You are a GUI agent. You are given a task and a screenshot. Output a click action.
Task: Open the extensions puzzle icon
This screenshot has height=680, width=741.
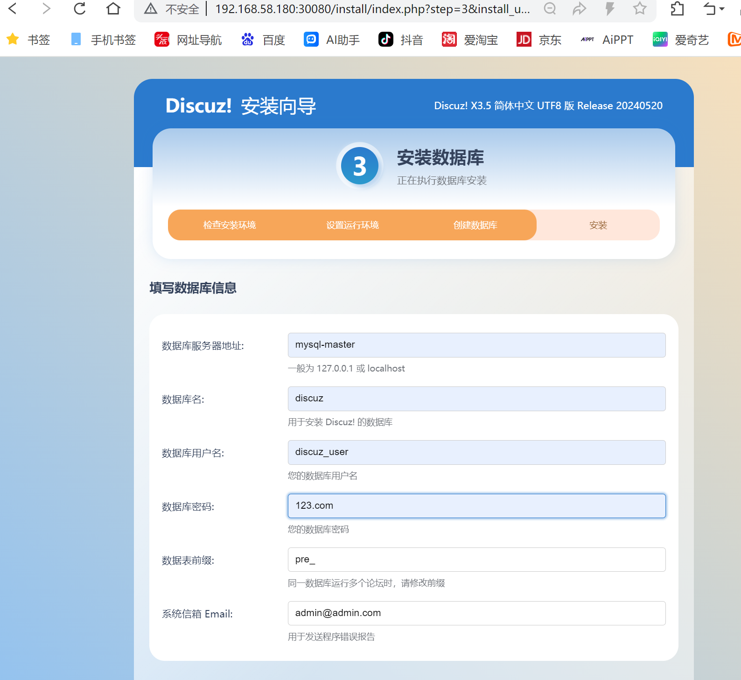point(677,8)
